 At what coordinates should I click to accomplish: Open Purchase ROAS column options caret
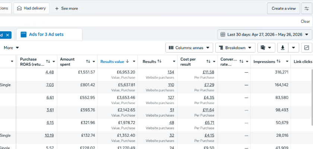tap(54, 61)
